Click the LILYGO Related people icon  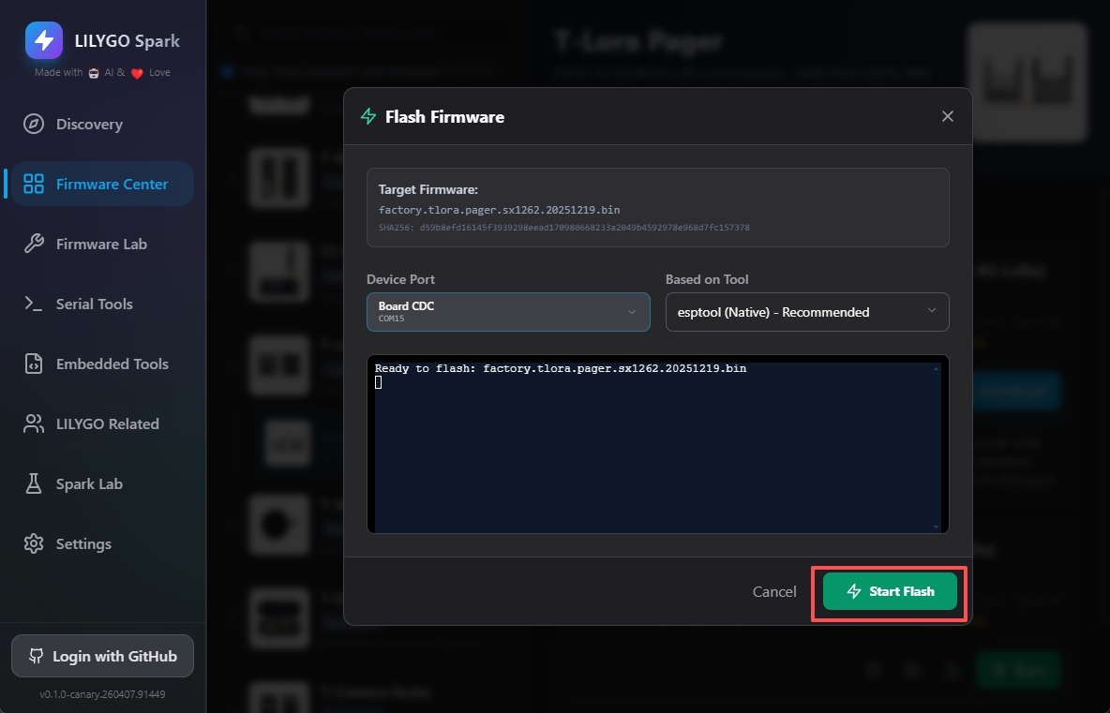coord(34,424)
